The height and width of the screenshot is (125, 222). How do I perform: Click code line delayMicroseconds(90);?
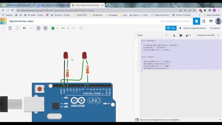pyautogui.click(x=156, y=64)
